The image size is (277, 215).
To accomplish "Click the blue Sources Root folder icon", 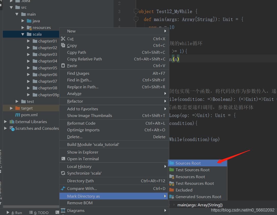I will pos(172,163).
